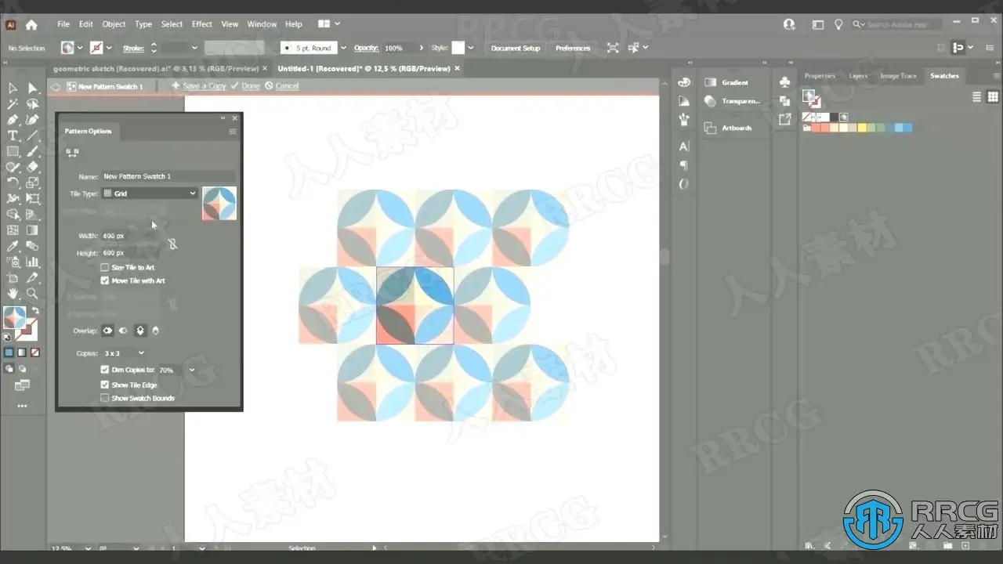Select the Scale tool
Viewport: 1003px width, 564px height.
[32, 183]
